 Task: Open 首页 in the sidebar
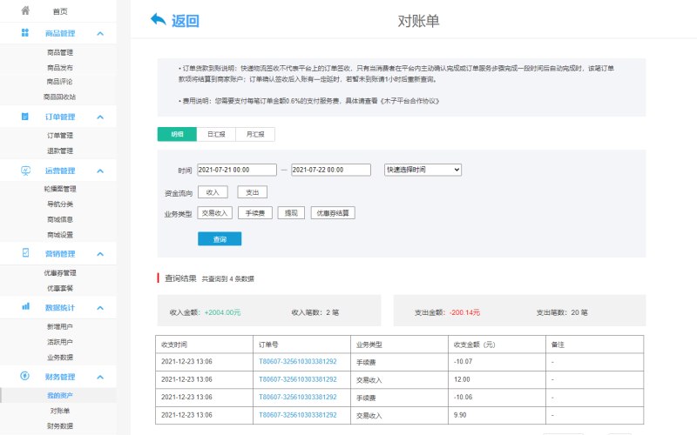point(60,11)
